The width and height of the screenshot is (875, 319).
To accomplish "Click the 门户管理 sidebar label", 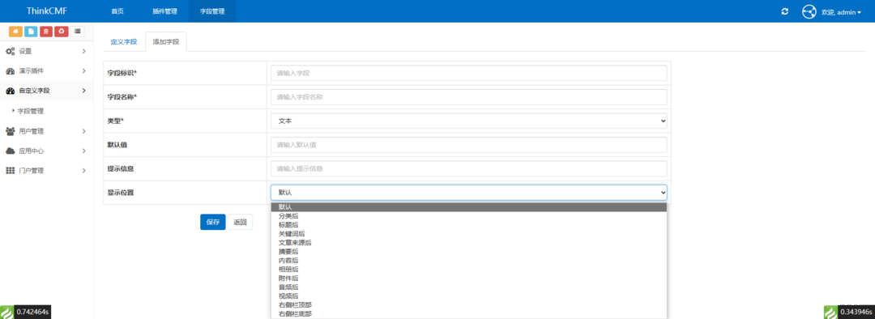I will pyautogui.click(x=32, y=171).
